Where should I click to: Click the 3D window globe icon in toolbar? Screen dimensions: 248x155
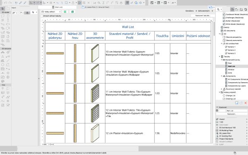(x=136, y=3)
